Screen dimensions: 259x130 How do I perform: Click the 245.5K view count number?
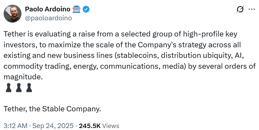90,126
